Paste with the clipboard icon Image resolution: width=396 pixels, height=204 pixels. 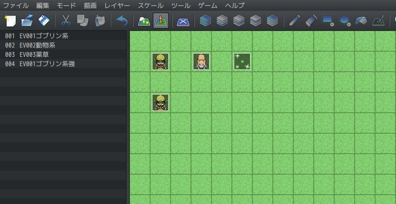99,21
